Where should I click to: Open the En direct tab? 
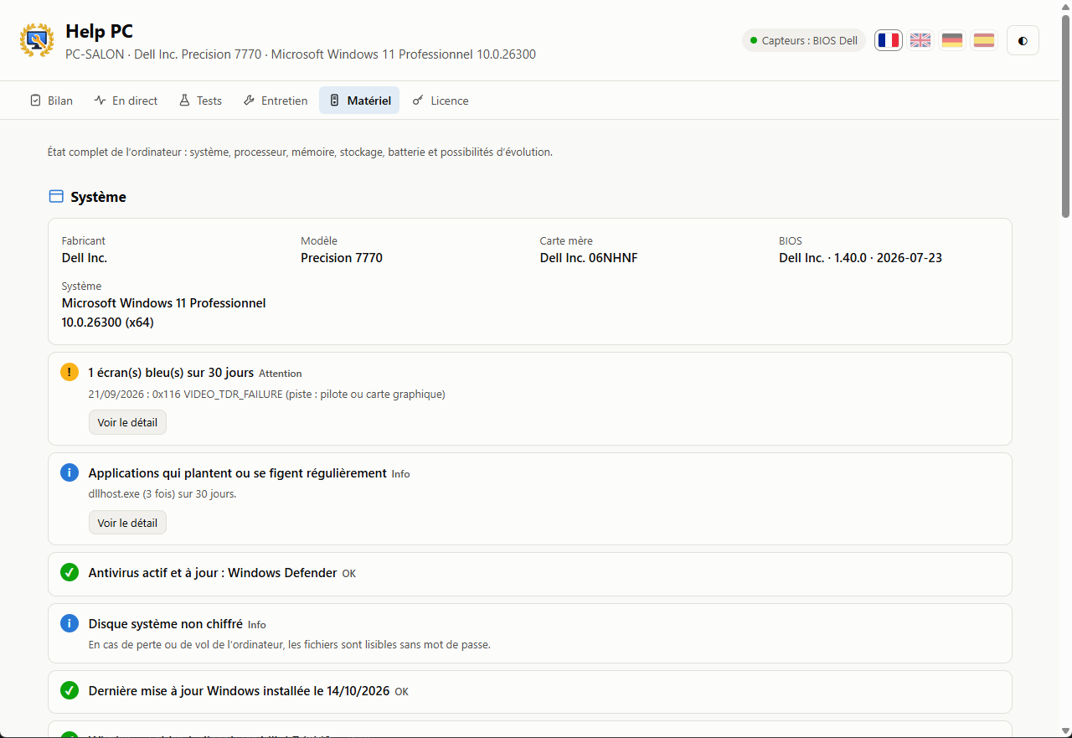126,101
